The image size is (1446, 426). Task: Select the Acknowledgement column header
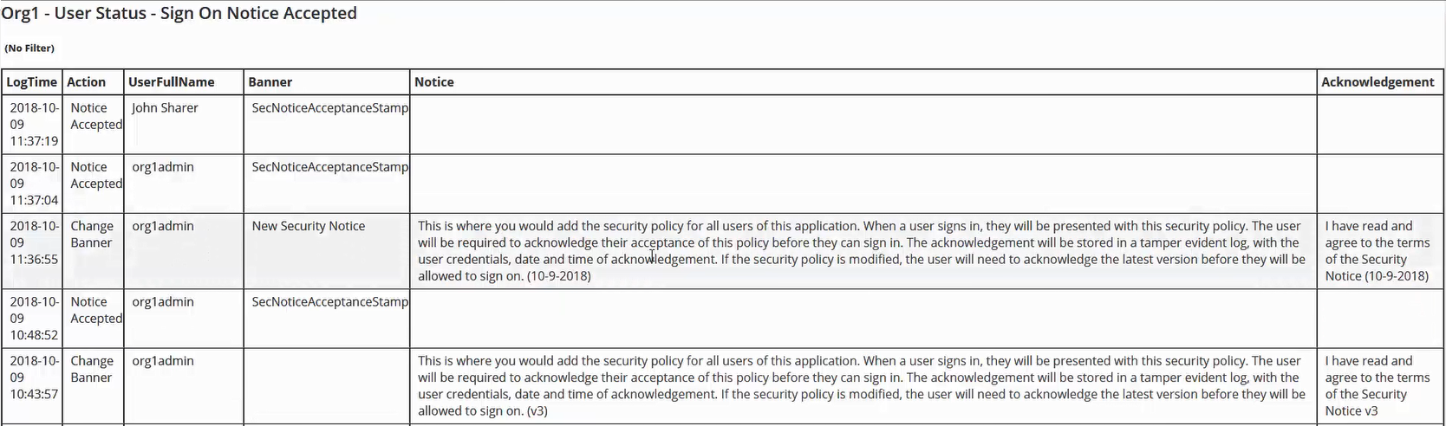pyautogui.click(x=1378, y=82)
